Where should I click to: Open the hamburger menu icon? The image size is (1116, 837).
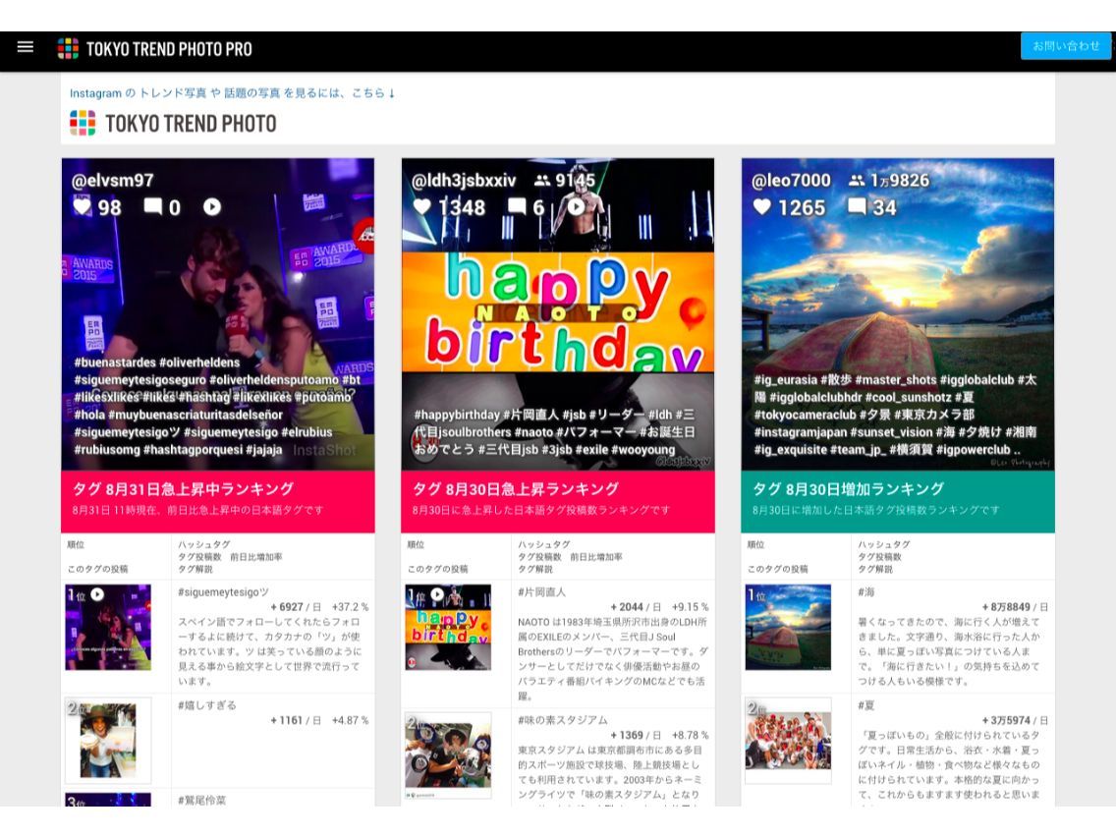coord(26,47)
